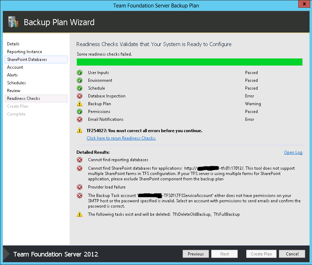Click error icon beside Provider load failure
The width and height of the screenshot is (312, 265).
click(80, 187)
